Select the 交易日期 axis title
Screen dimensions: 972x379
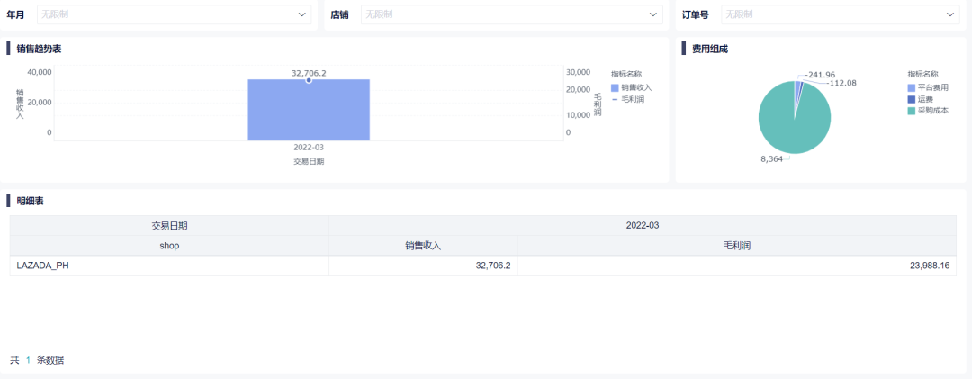click(309, 161)
